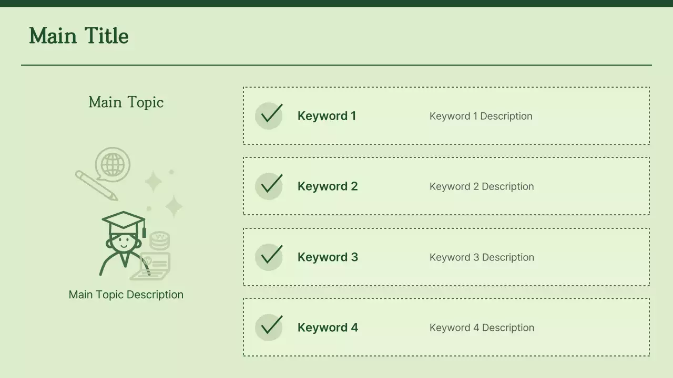Click the Keyword 2 heading text
Screen dimensions: 673x378
(328, 186)
